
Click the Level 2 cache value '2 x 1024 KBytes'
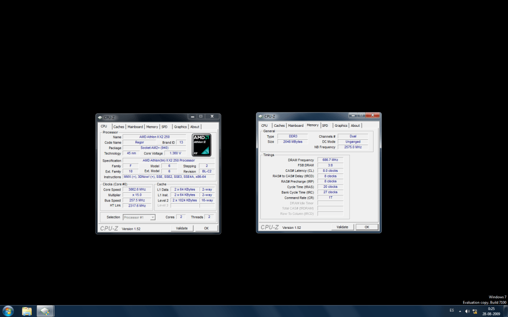[x=185, y=200]
